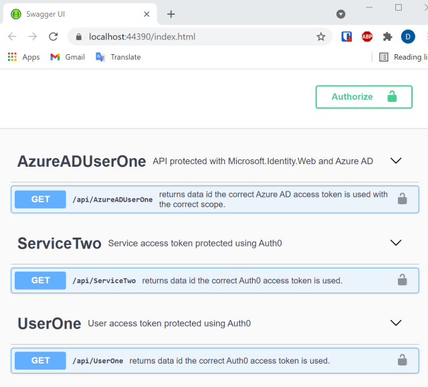This screenshot has height=387, width=428.
Task: Open the AdBlock Plus extension icon
Action: click(367, 37)
